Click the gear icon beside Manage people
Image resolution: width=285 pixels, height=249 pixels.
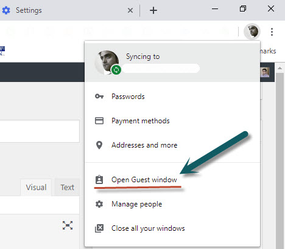coord(99,204)
